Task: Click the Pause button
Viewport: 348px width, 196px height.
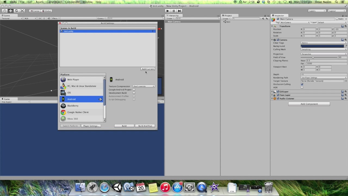Action: point(173,11)
